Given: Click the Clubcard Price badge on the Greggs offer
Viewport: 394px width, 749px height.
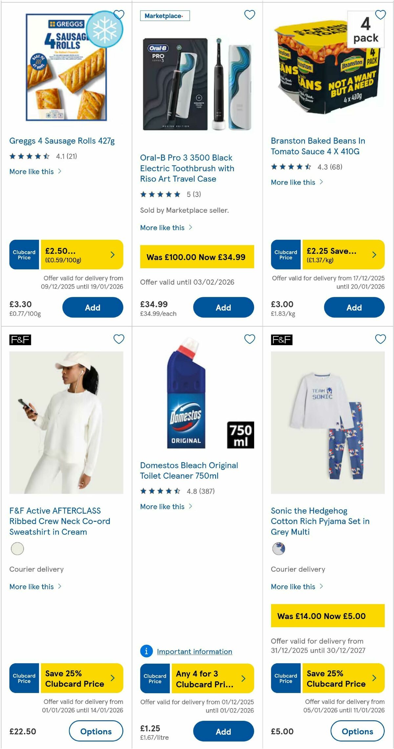Looking at the screenshot, I should pos(24,254).
